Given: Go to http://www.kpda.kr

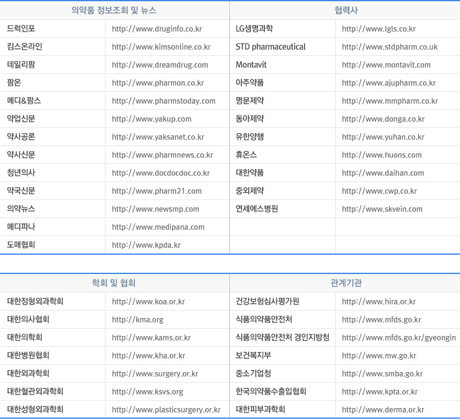Looking at the screenshot, I should click(x=146, y=245).
